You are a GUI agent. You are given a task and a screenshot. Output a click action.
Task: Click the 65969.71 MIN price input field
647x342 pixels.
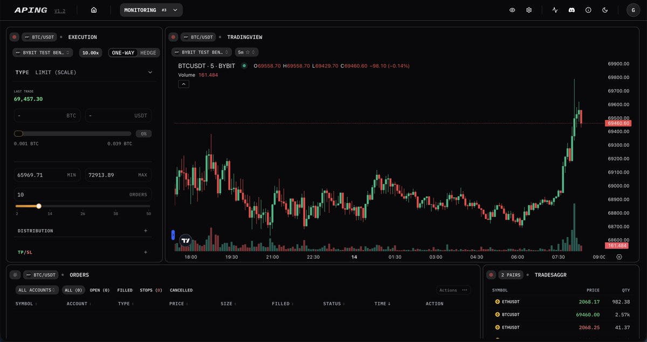pos(47,174)
